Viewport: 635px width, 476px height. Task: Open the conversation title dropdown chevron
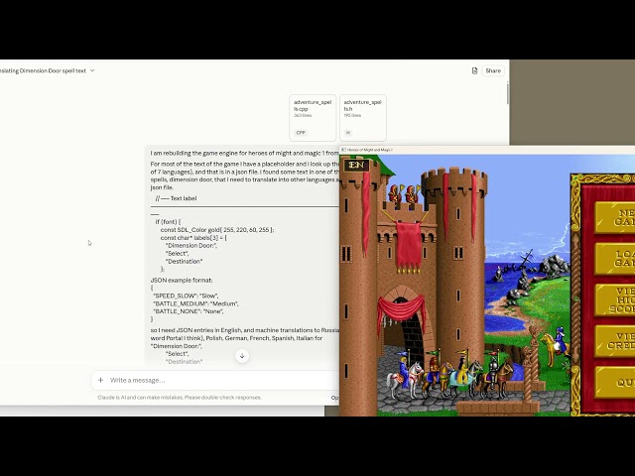tap(92, 70)
